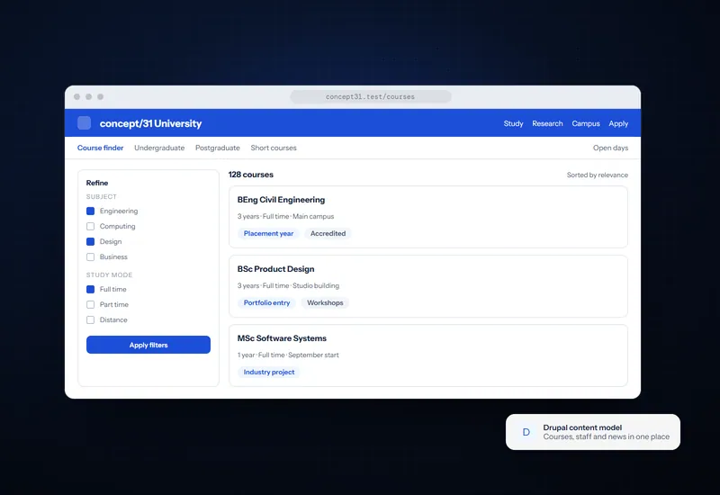
Task: Check the Distance study mode checkbox
Action: (91, 320)
